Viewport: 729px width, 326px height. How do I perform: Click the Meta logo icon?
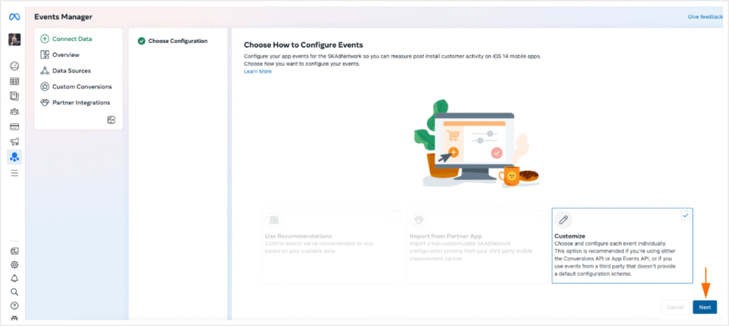click(14, 17)
